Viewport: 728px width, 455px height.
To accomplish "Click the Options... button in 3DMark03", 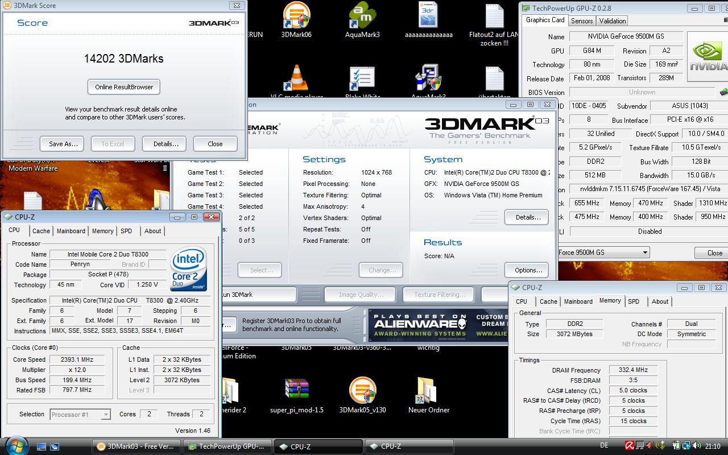I will click(x=527, y=270).
